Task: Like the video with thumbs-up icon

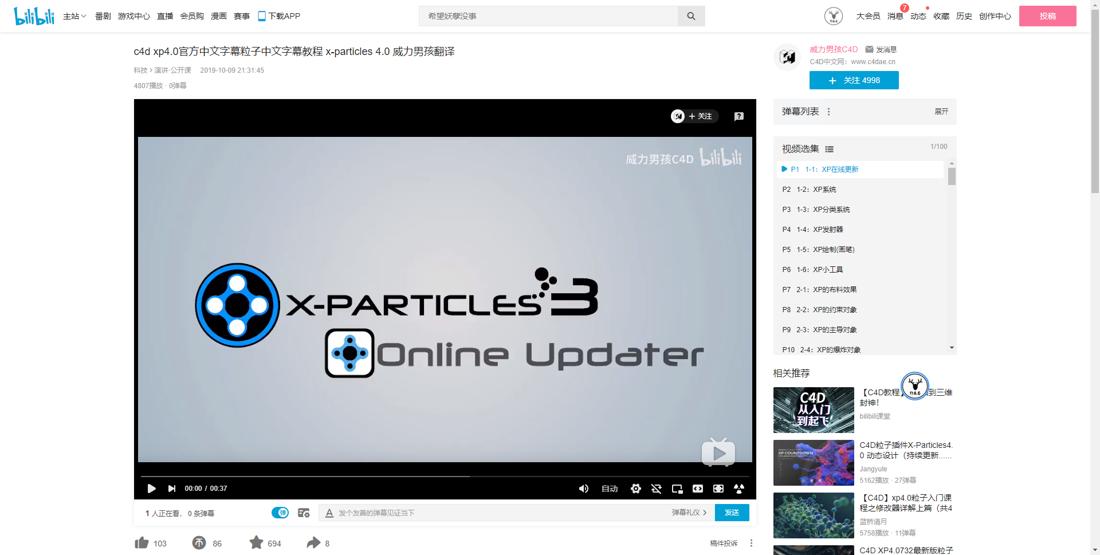Action: (142, 543)
